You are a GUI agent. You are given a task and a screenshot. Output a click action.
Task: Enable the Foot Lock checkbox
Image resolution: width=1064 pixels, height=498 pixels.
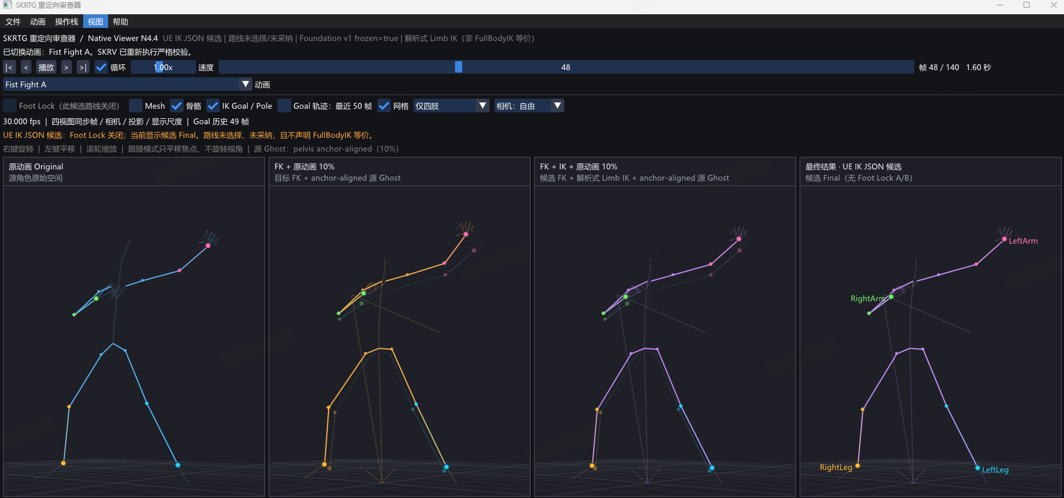(x=10, y=106)
